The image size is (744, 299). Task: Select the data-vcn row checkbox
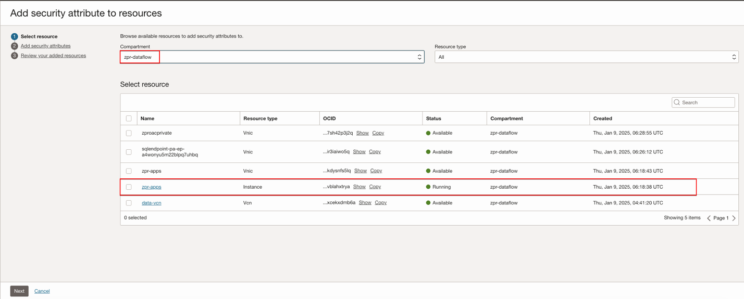point(129,203)
